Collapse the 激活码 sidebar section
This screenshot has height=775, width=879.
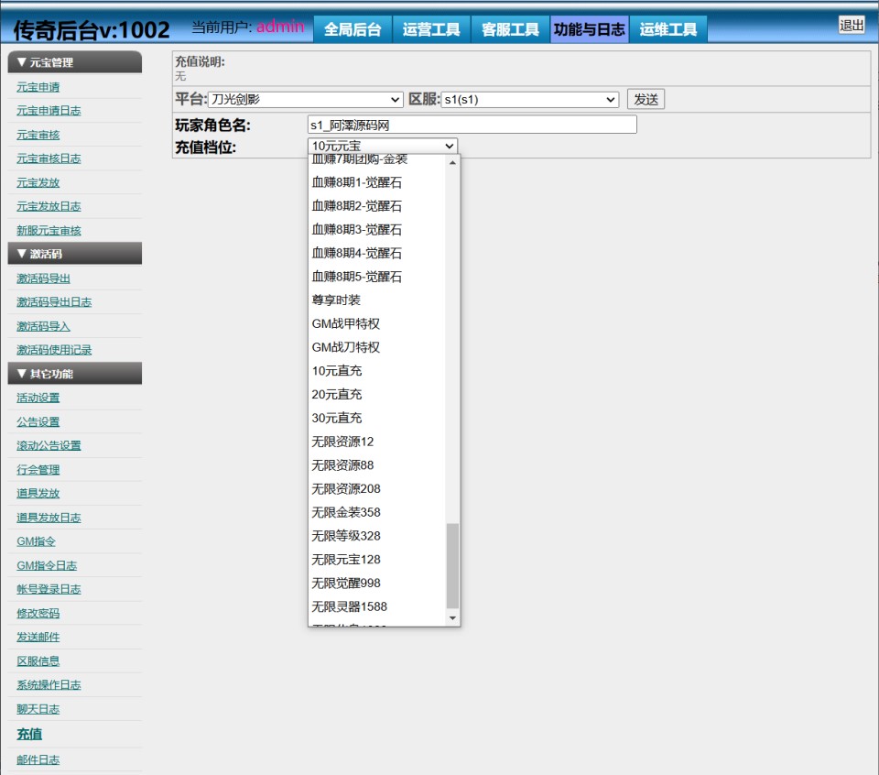pos(74,254)
